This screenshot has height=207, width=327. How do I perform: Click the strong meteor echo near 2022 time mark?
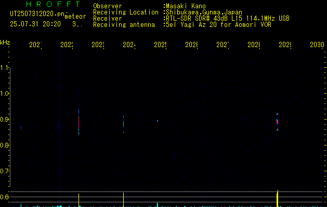(x=79, y=122)
